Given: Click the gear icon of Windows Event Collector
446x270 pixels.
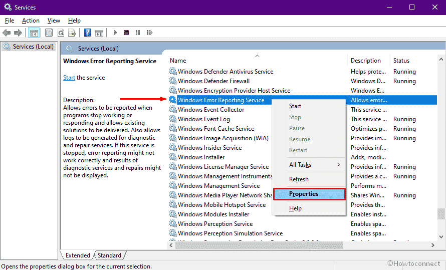Looking at the screenshot, I should 172,109.
